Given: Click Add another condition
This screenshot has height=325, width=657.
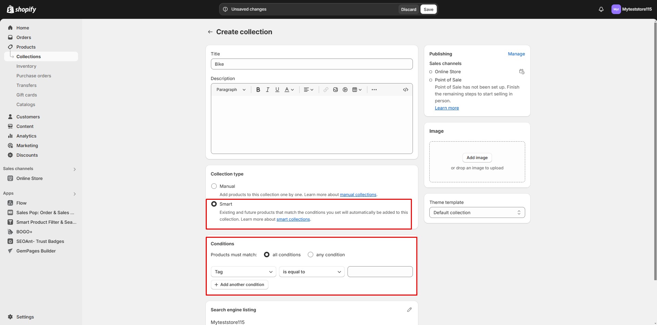Looking at the screenshot, I should [239, 285].
